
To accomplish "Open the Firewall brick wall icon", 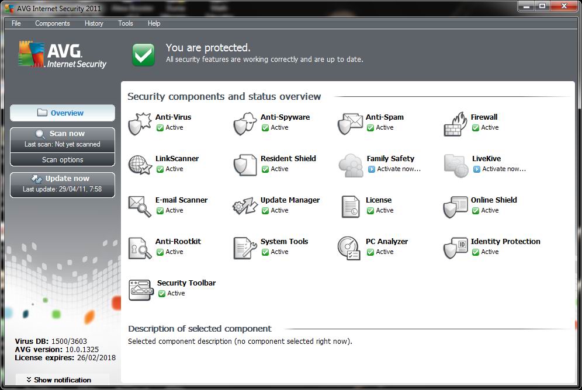I will point(455,124).
